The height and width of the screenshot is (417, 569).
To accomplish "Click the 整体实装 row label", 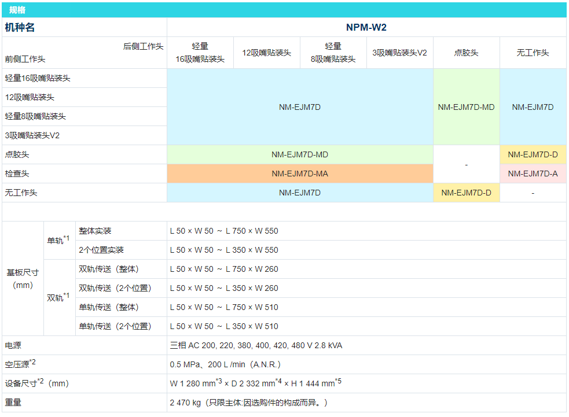I will [x=95, y=231].
